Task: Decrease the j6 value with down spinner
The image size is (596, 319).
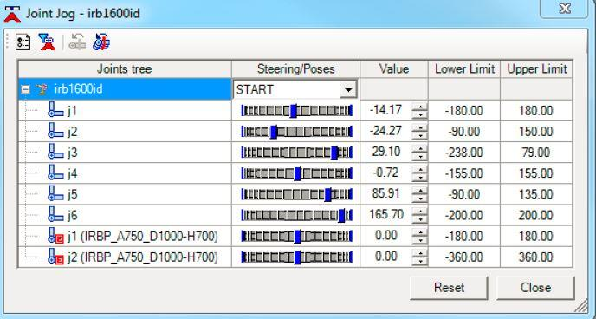Action: (x=419, y=220)
